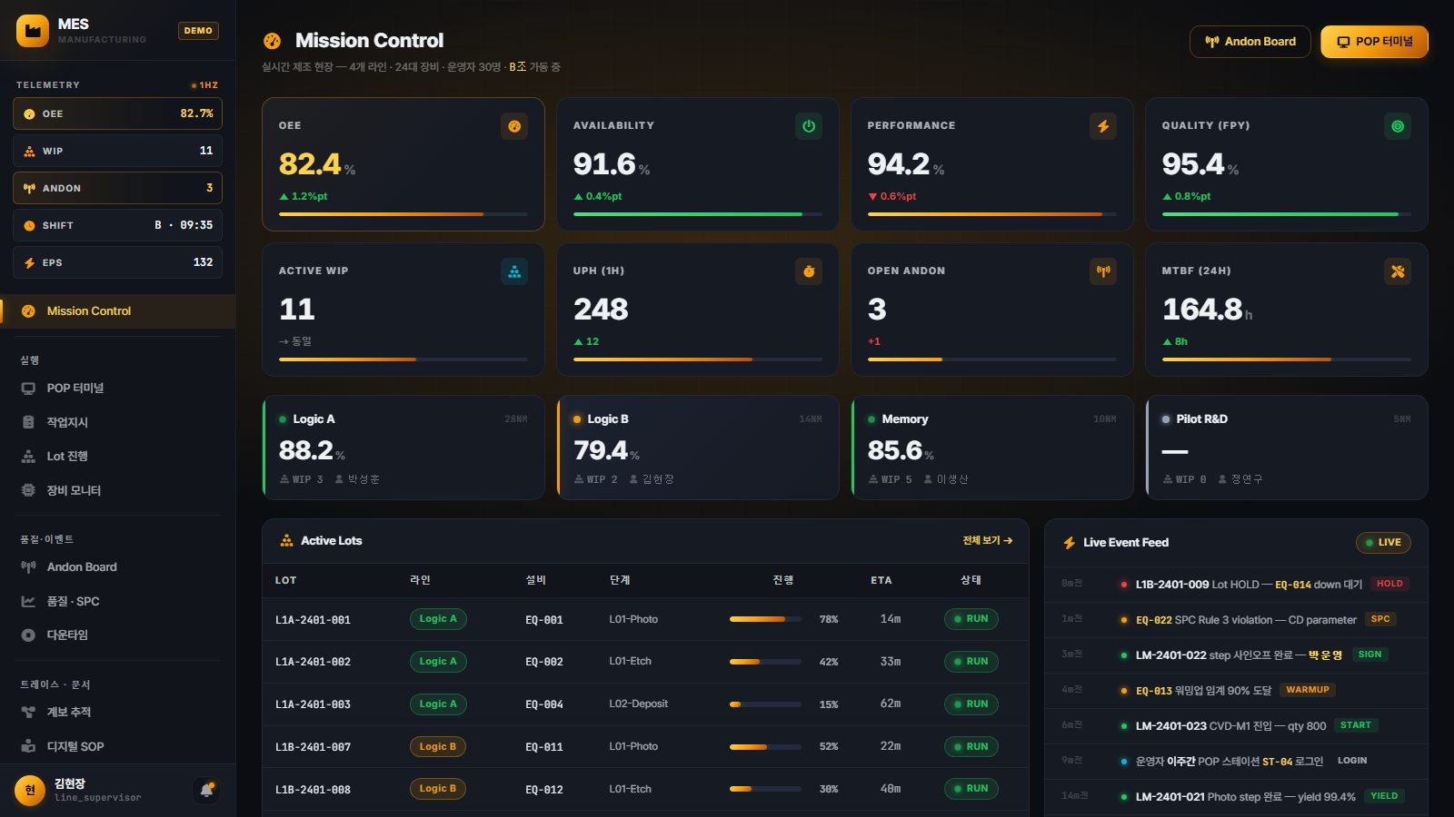
Task: Open Mission Control in the sidebar
Action: tap(118, 311)
